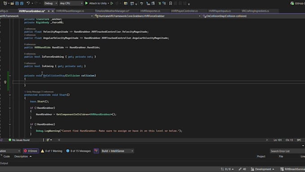305x172 pixels.
Task: Click the GitHub Copilot icon
Action: click(292, 3)
